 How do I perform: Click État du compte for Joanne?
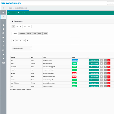(94, 80)
